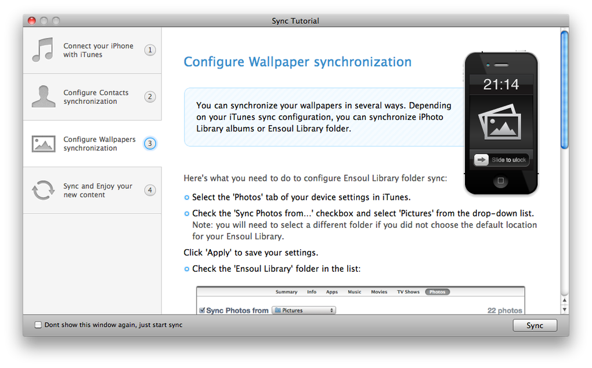Click the blue info box about wallpapers

click(324, 117)
